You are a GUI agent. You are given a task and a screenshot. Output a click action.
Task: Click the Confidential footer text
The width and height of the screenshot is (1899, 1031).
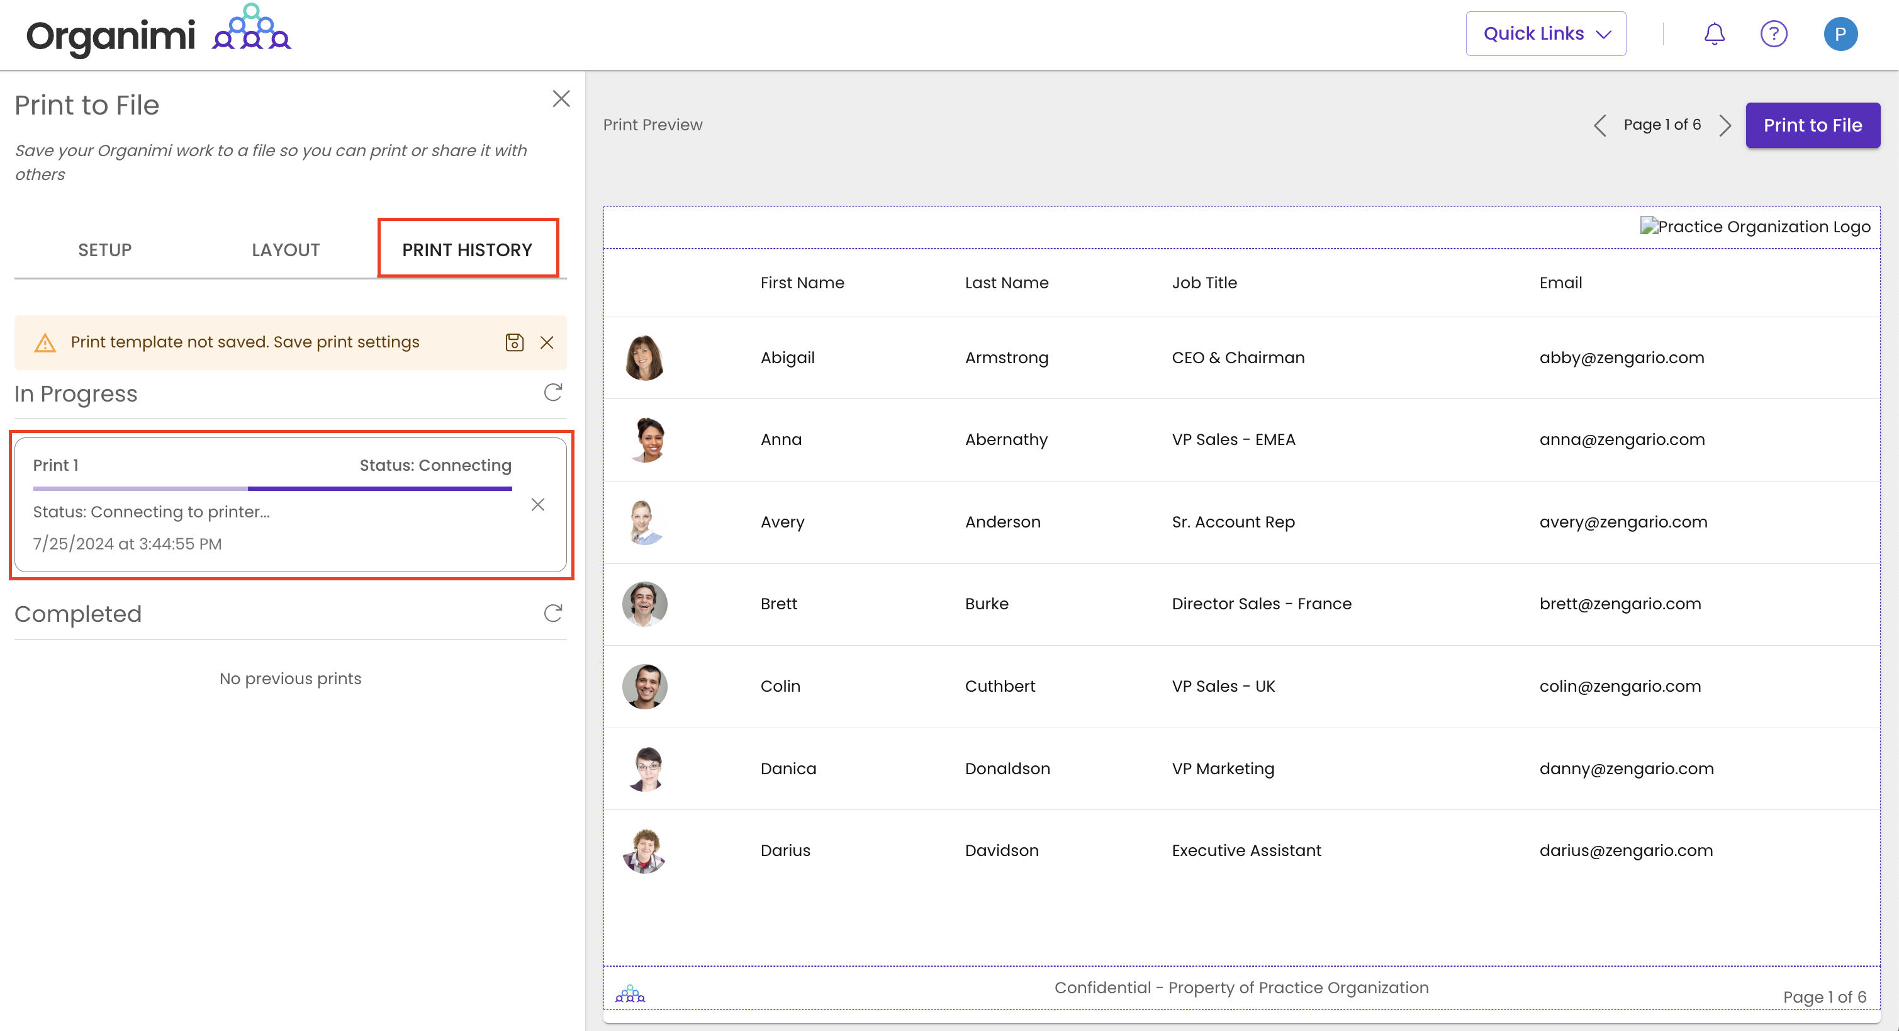point(1241,988)
